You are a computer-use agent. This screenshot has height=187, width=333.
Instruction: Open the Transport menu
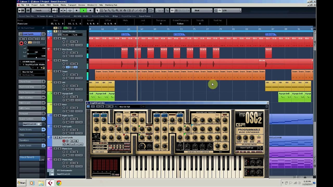coord(72,5)
